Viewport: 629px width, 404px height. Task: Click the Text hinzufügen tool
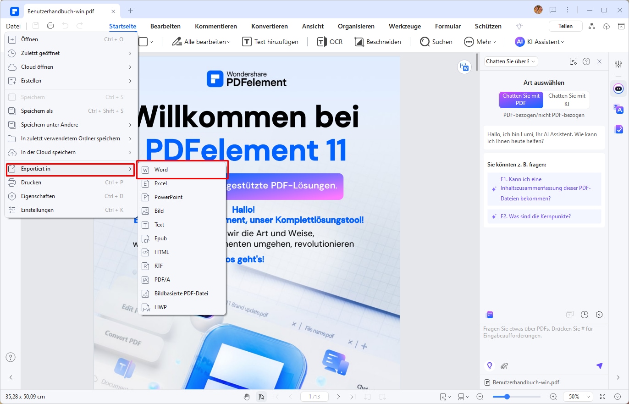click(270, 42)
